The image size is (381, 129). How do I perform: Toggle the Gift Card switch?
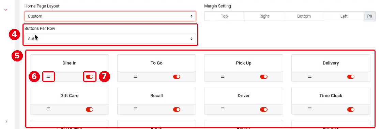[89, 109]
